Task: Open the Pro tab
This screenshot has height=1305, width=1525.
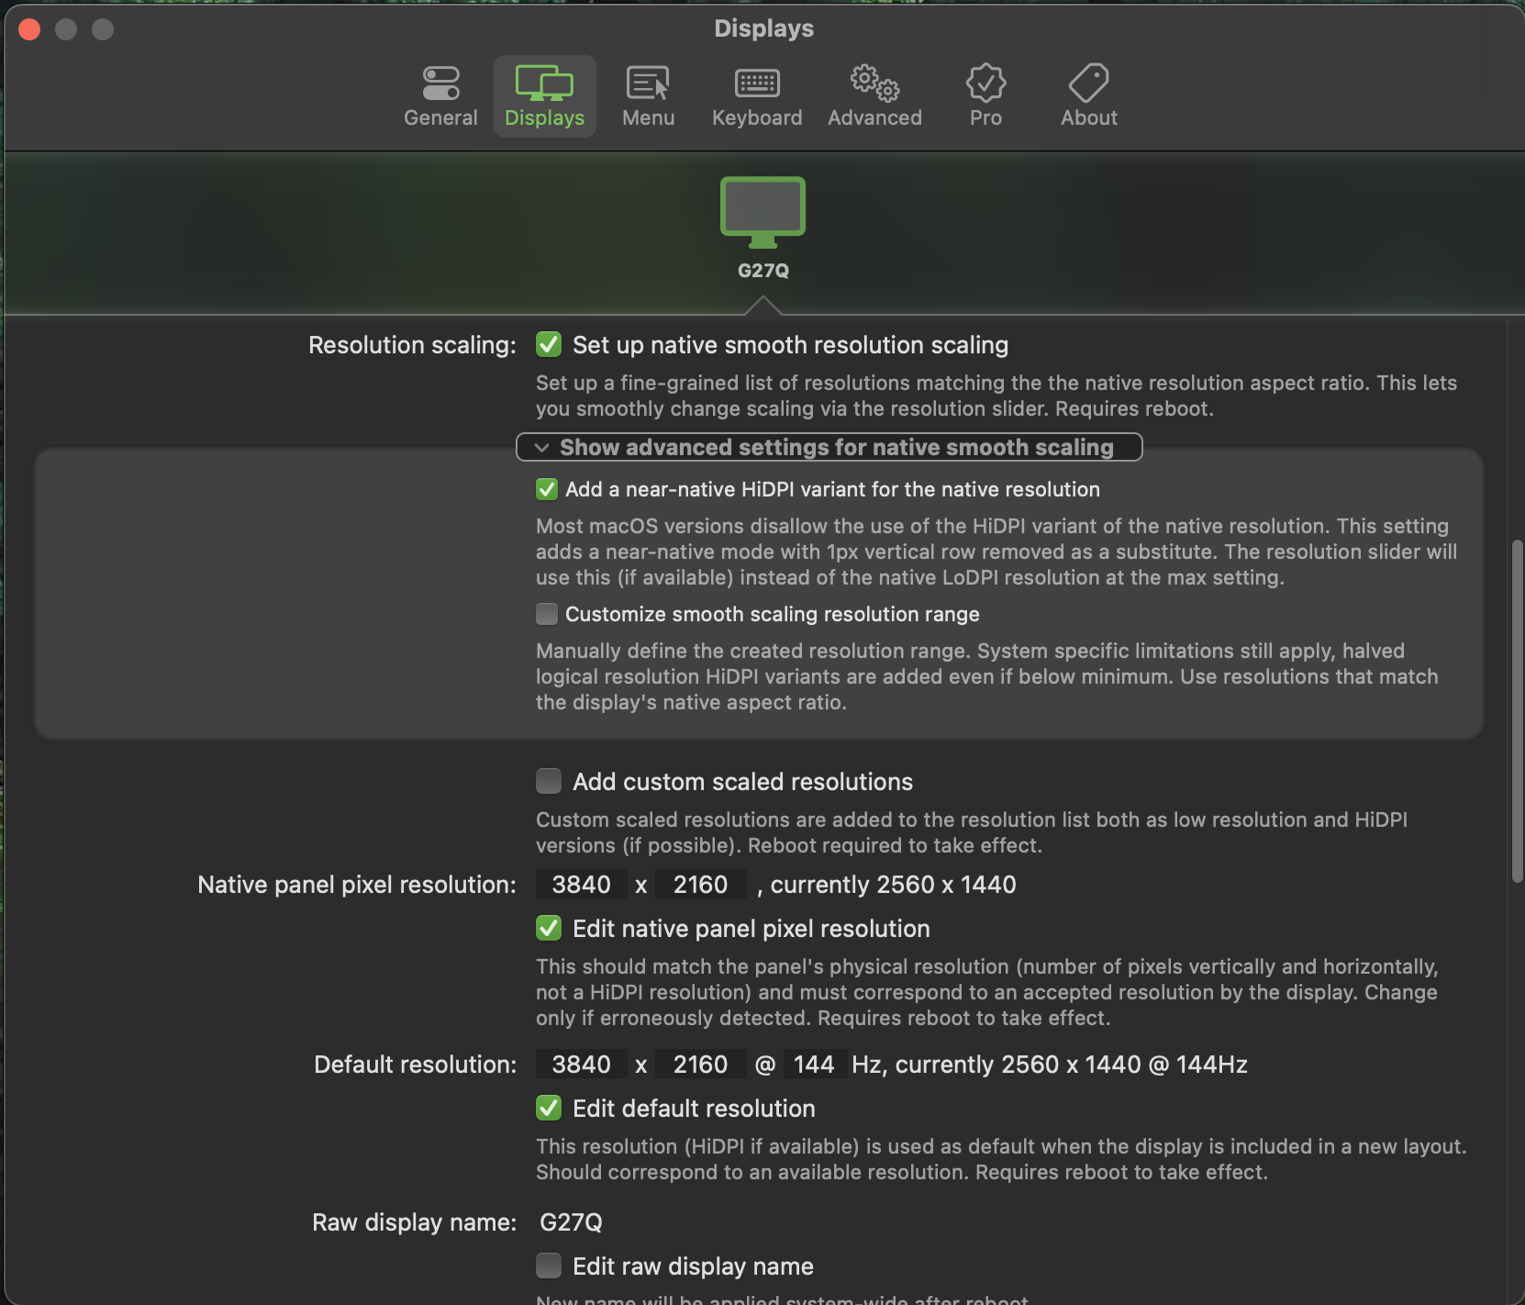Action: pyautogui.click(x=985, y=96)
